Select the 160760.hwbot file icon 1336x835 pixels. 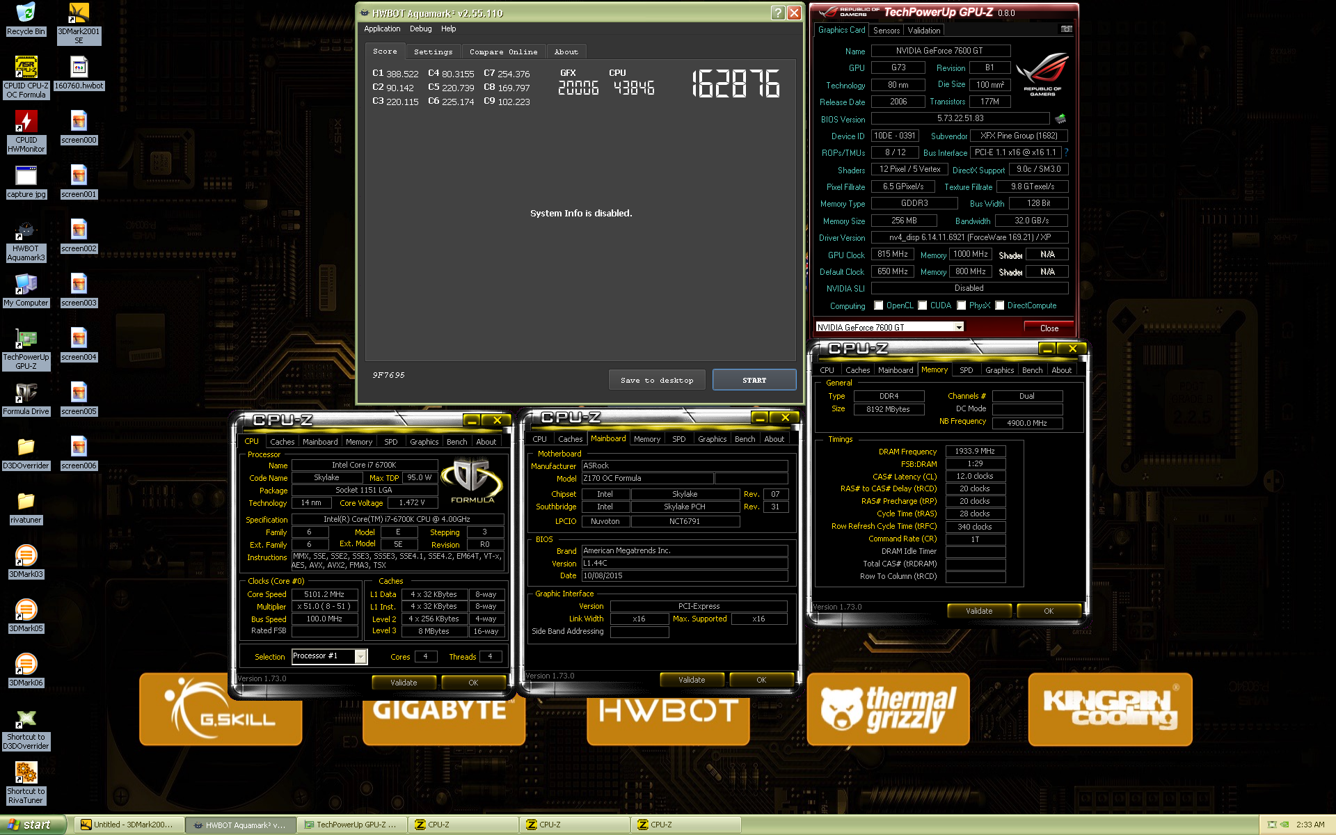[x=79, y=74]
